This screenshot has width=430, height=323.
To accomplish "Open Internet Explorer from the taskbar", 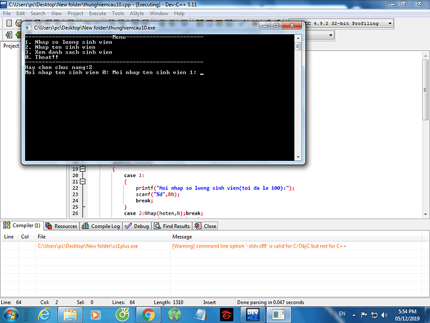I will (45, 314).
